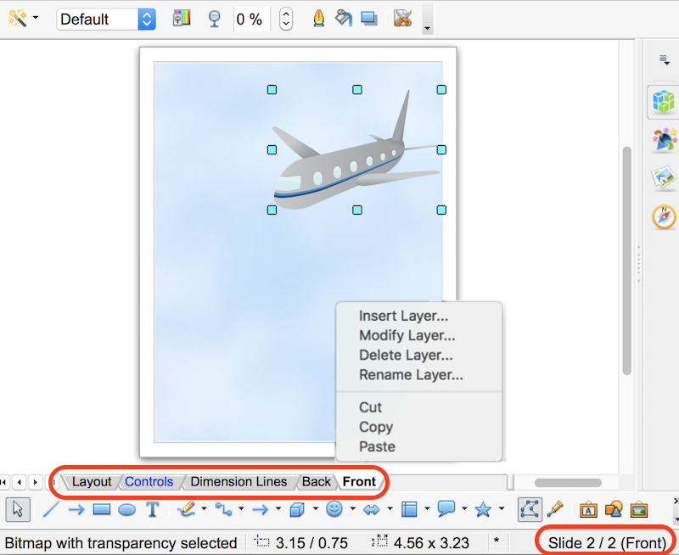Select the Fontwork tool
679x555 pixels.
coord(588,510)
